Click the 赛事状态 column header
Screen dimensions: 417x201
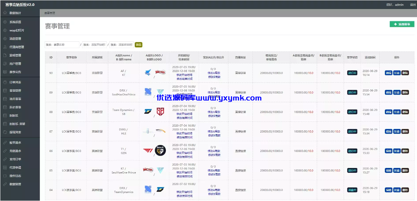(352, 57)
